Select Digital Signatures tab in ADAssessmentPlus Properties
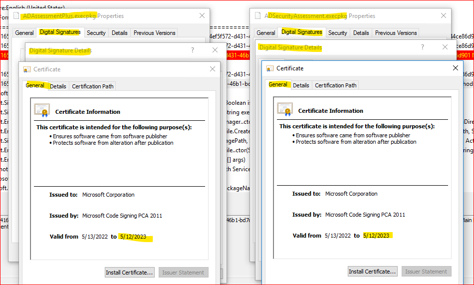The height and width of the screenshot is (285, 474). pyautogui.click(x=60, y=32)
